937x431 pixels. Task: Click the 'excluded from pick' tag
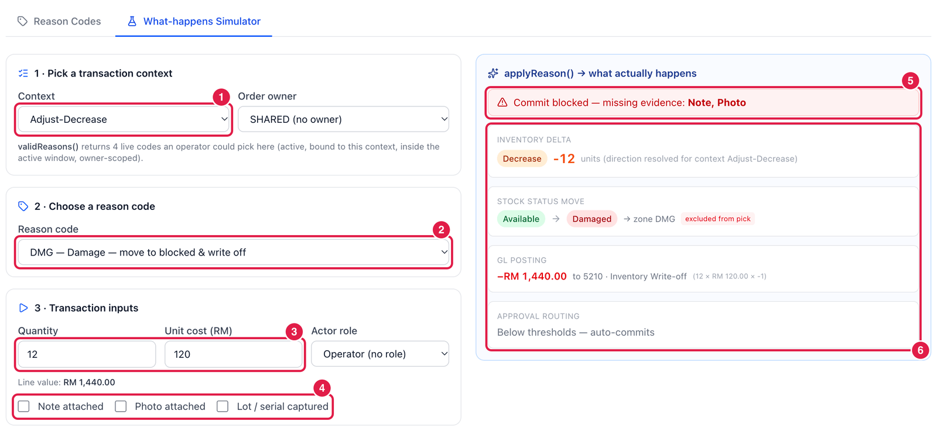coord(717,219)
